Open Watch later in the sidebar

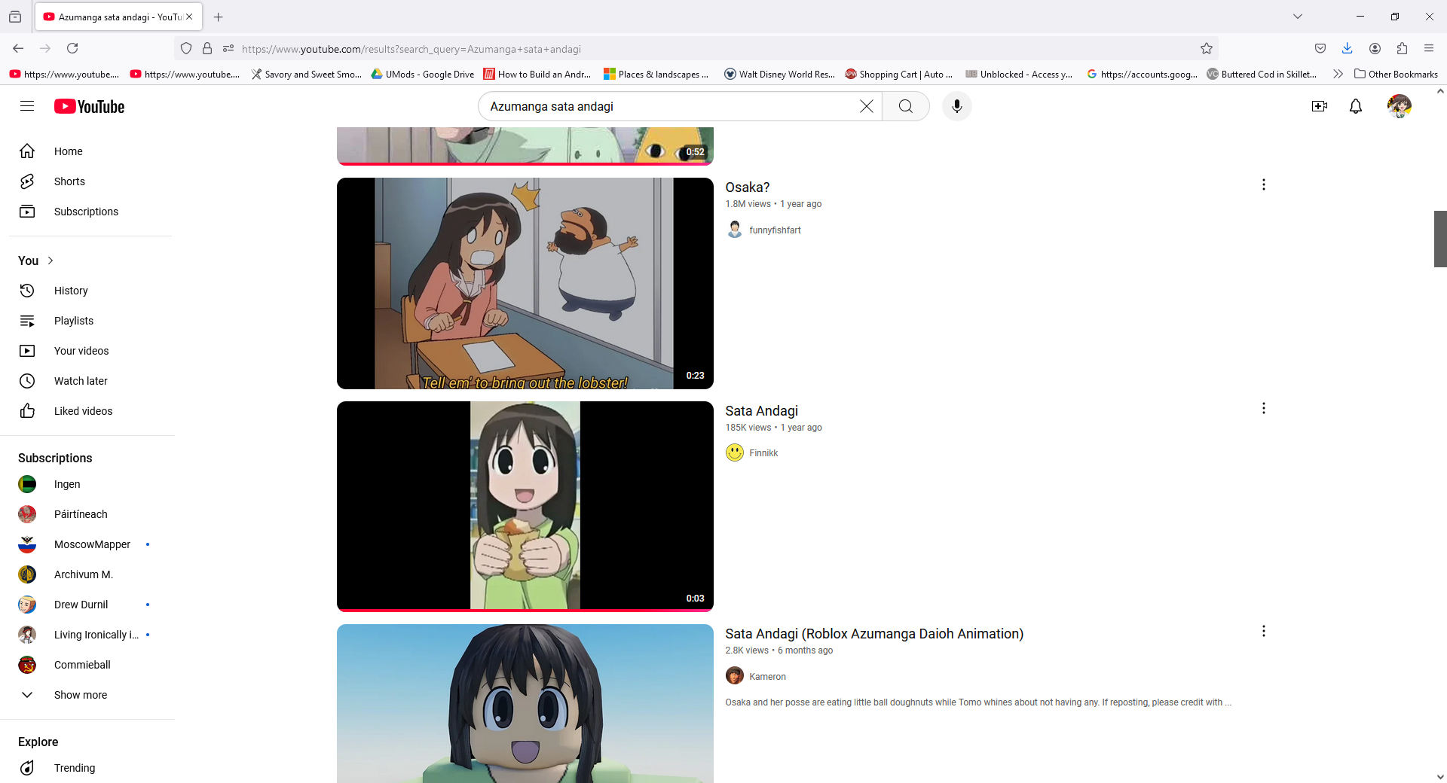click(x=87, y=381)
